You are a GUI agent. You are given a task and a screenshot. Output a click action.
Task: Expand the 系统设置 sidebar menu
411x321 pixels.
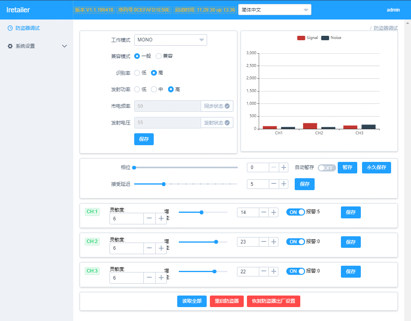[x=37, y=46]
